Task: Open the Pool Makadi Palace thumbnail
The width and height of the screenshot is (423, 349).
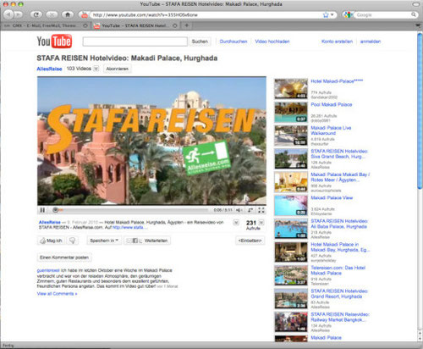Action: (291, 112)
